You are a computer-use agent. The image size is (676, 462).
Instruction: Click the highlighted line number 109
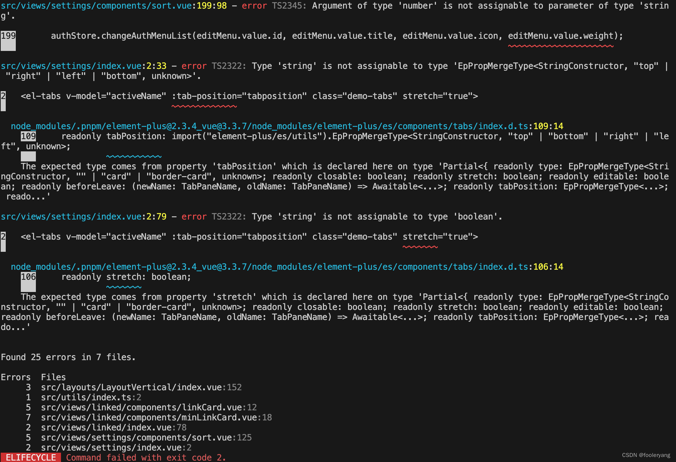28,136
